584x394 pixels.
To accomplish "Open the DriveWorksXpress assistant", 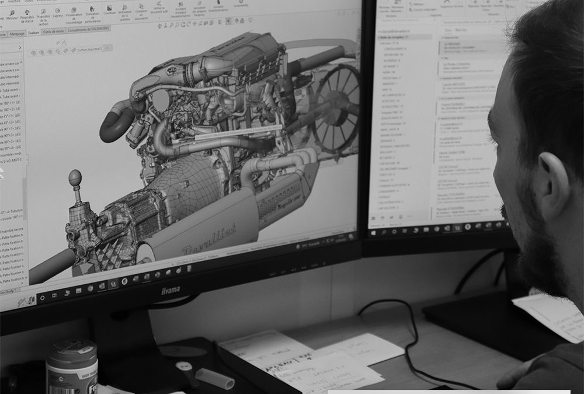I will tap(218, 6).
